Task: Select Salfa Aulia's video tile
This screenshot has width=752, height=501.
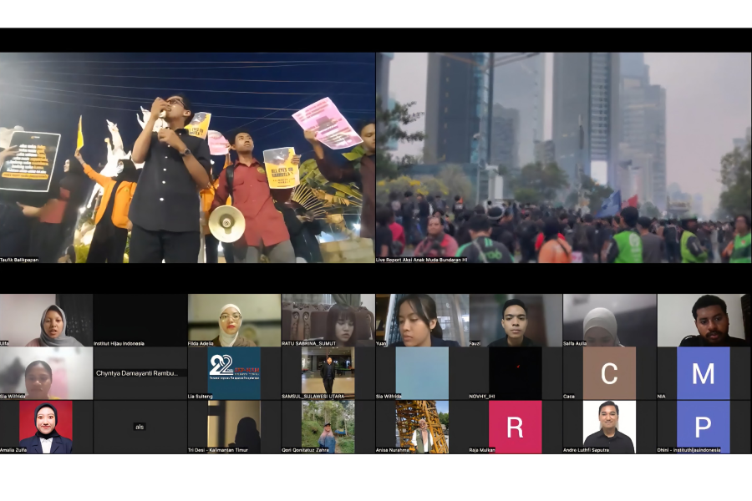Action: [x=610, y=321]
